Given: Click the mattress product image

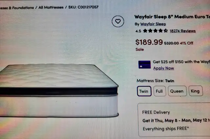Looking at the screenshot, I should (59, 90).
